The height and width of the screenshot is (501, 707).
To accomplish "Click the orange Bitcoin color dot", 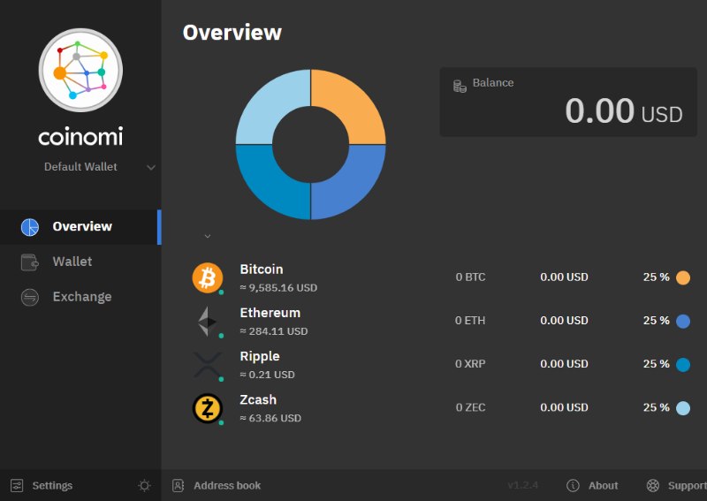I will point(683,277).
